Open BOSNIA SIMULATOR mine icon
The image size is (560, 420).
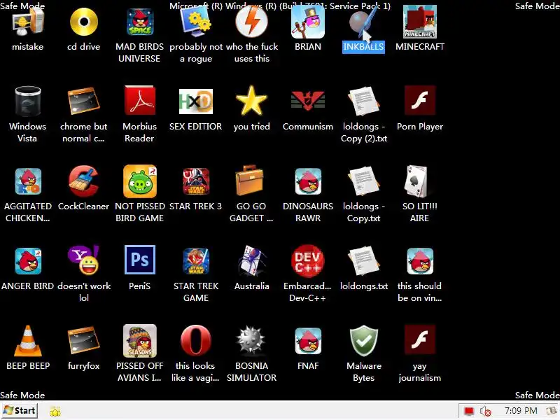(252, 340)
